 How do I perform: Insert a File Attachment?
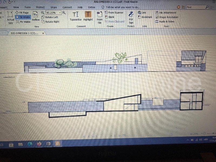[166, 13]
